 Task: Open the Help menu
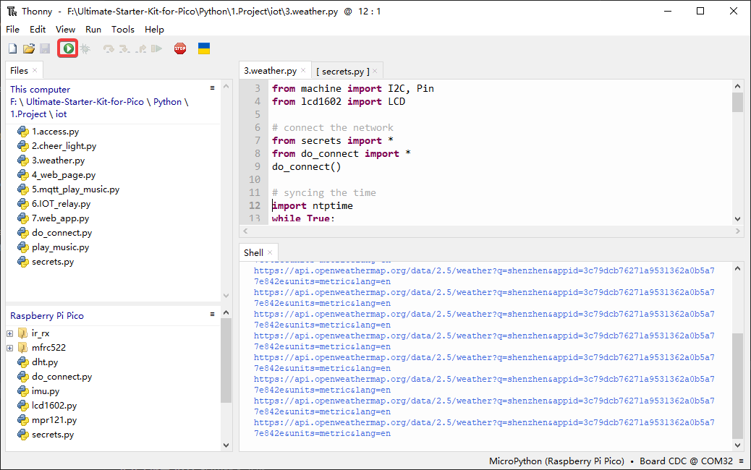click(154, 29)
